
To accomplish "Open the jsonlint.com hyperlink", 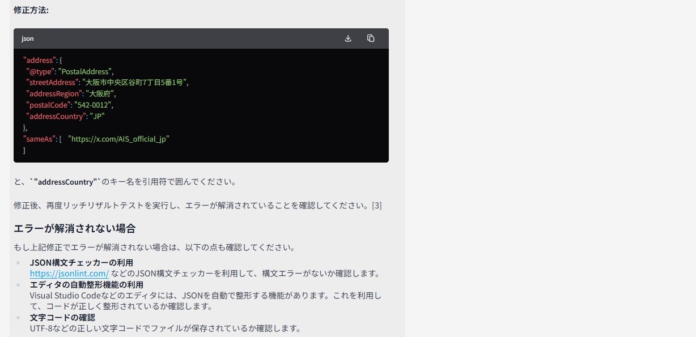I will point(70,274).
